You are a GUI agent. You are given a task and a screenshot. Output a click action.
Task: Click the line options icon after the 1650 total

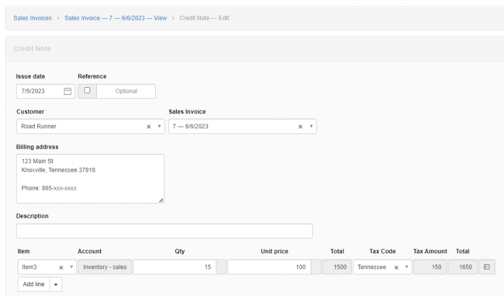click(487, 267)
